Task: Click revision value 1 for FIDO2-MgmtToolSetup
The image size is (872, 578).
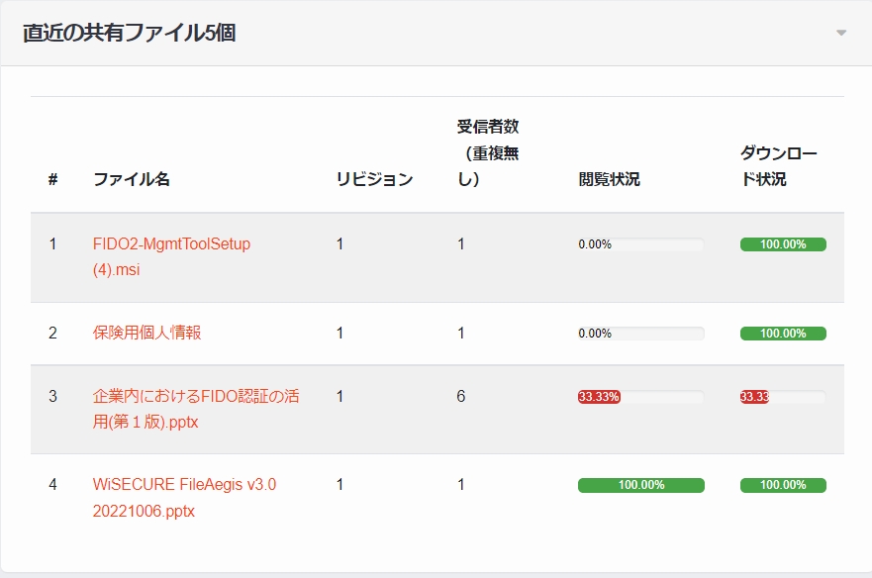Action: pos(339,243)
